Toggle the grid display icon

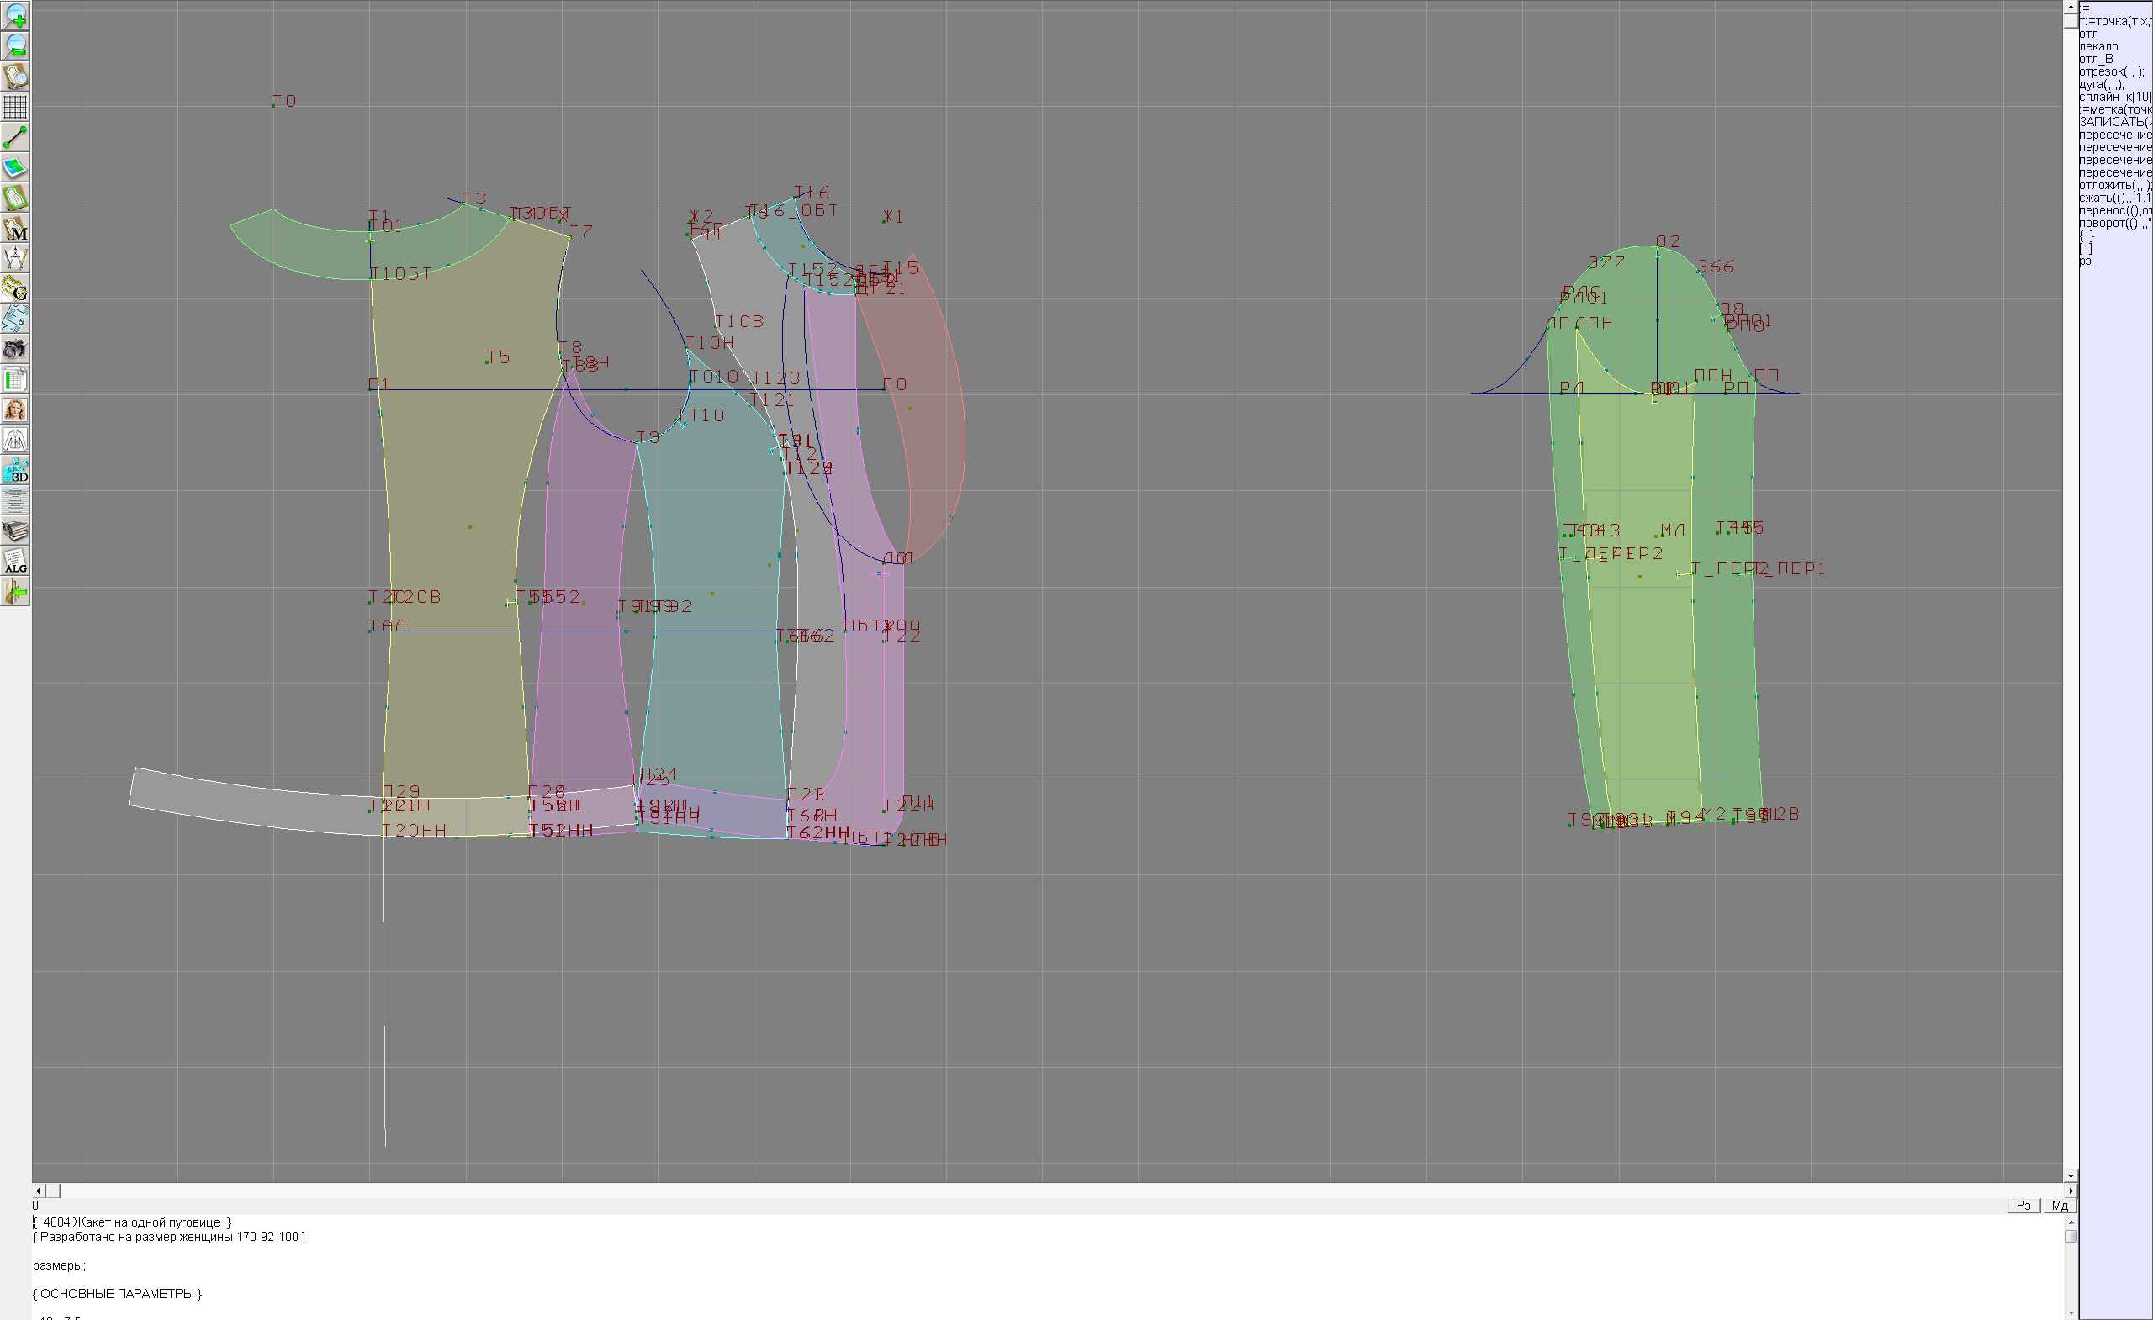(15, 107)
